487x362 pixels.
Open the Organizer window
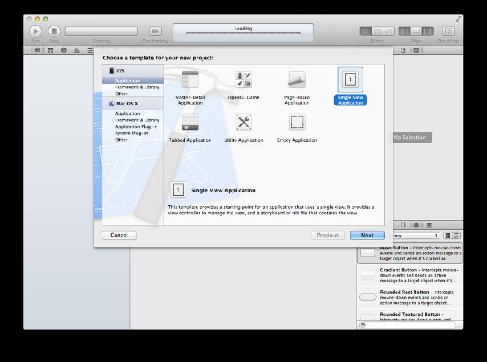448,31
